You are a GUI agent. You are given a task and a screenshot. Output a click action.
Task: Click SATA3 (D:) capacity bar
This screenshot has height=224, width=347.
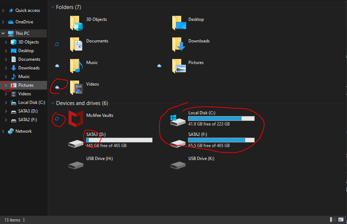click(119, 140)
